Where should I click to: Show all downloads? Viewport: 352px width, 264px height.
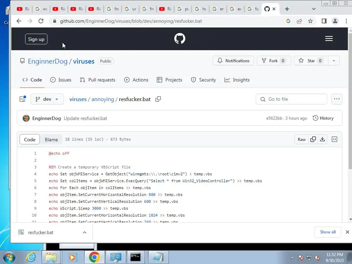(328, 232)
